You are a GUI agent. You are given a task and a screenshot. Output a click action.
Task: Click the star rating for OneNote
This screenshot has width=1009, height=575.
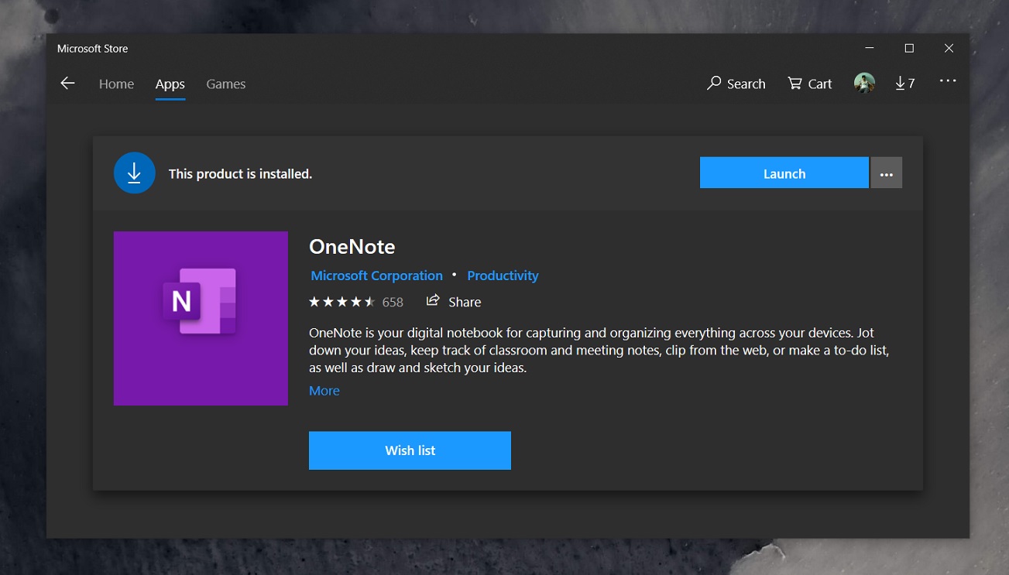[x=342, y=302]
